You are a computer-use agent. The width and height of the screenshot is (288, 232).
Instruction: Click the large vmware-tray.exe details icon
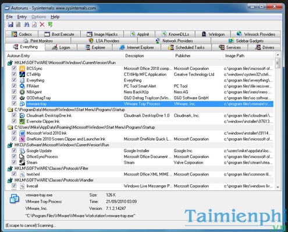coord(15,199)
